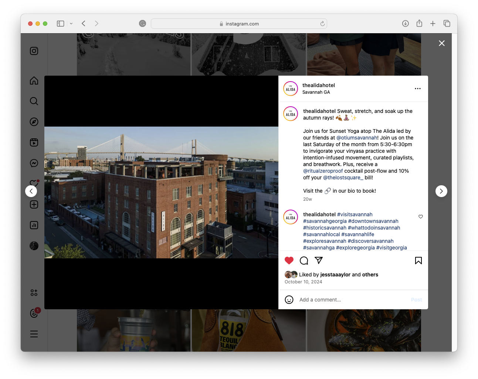Viewport: 478px width, 379px height.
Task: Go to Home feed icon
Action: point(34,80)
